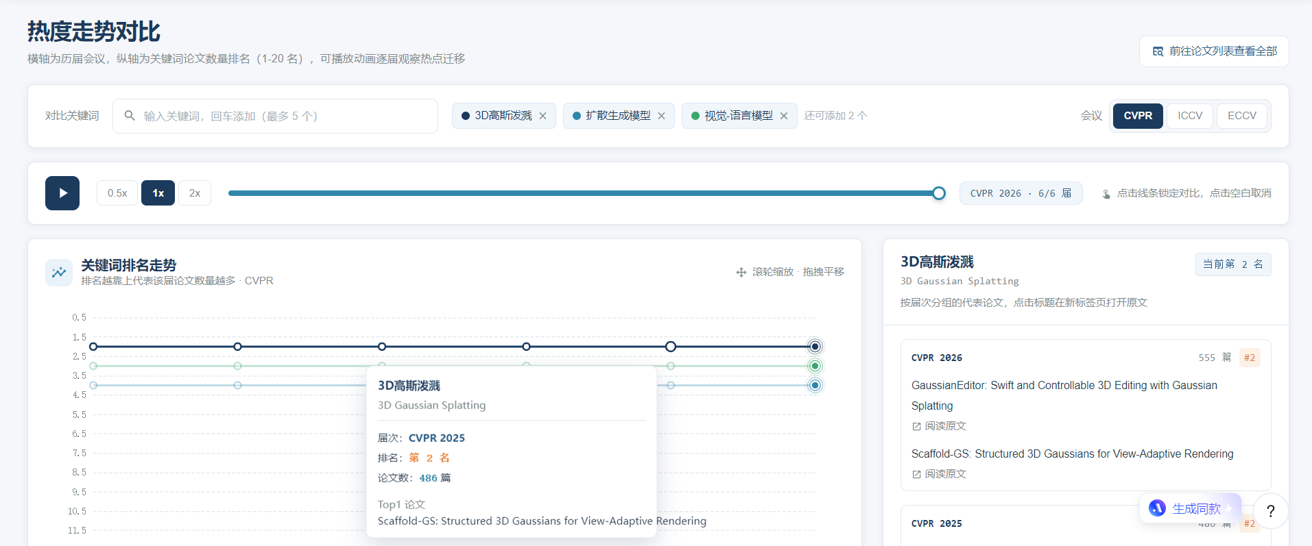Switch conference to ICCV
Screen dimensions: 1312x546
point(1190,116)
